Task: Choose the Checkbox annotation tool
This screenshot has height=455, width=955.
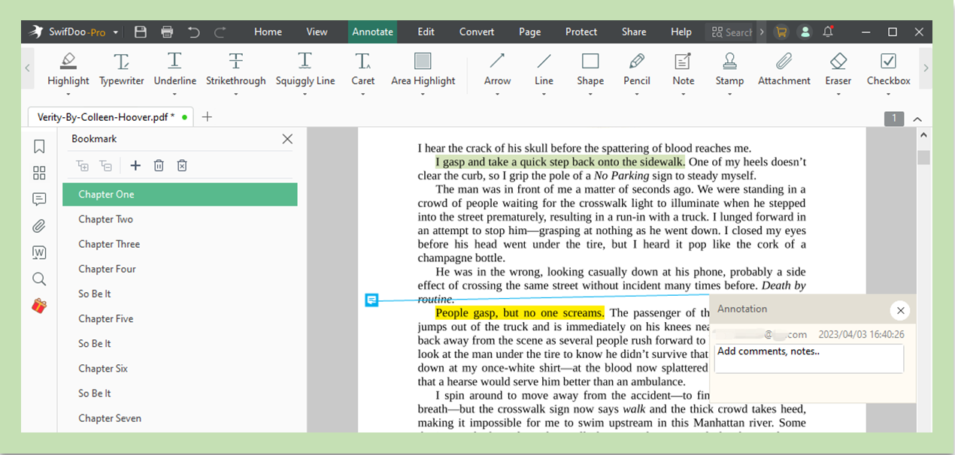Action: [889, 69]
